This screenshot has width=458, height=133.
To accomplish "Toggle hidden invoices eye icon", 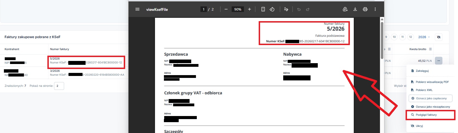I will pos(438,37).
